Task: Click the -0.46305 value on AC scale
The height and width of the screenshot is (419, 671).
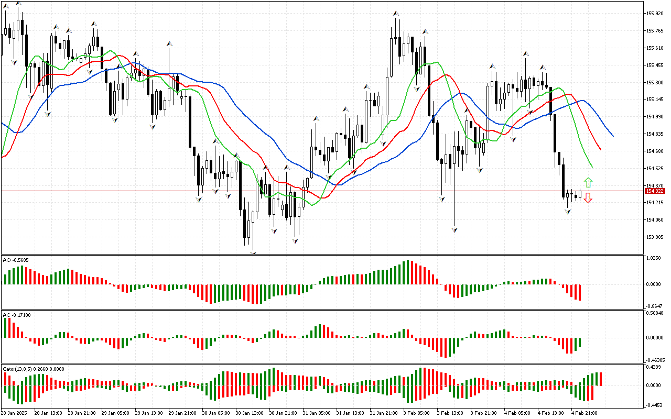Action: click(655, 360)
